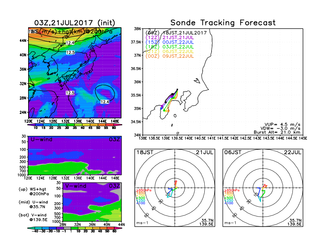Click the 'U-wind' panel label
The width and height of the screenshot is (323, 249).
(42, 140)
